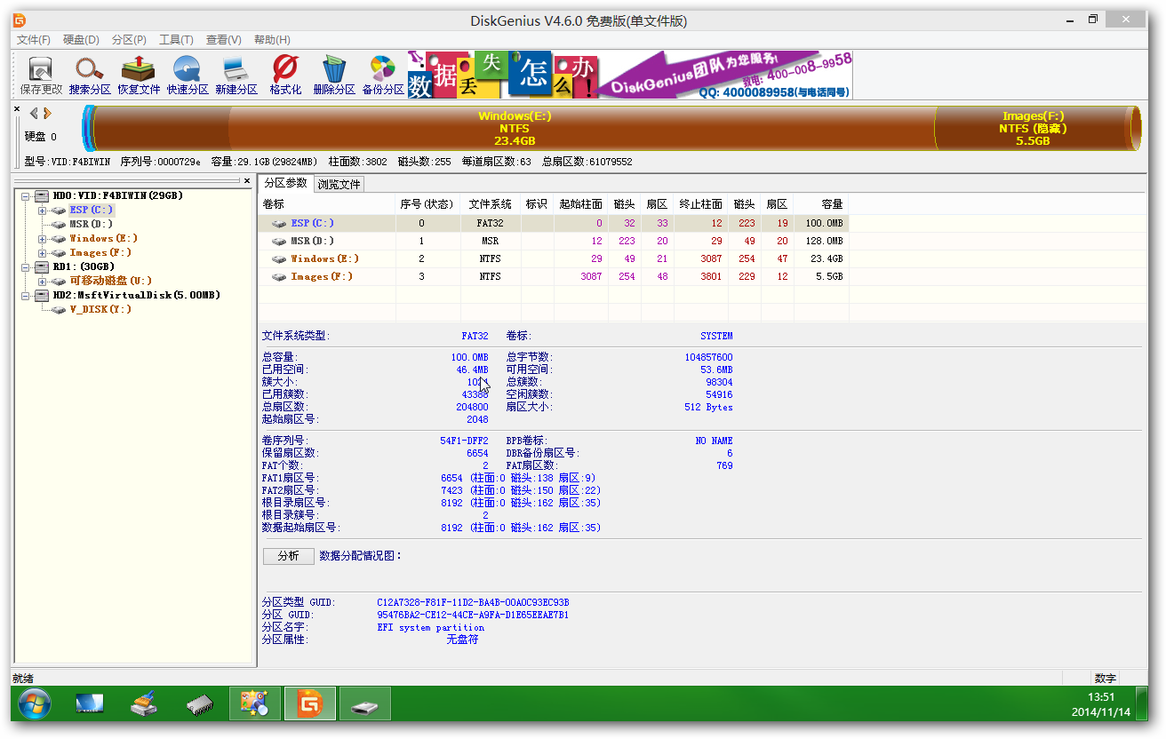Select Windows(E:) in the left tree
Viewport: 1166px width, 739px height.
point(103,238)
